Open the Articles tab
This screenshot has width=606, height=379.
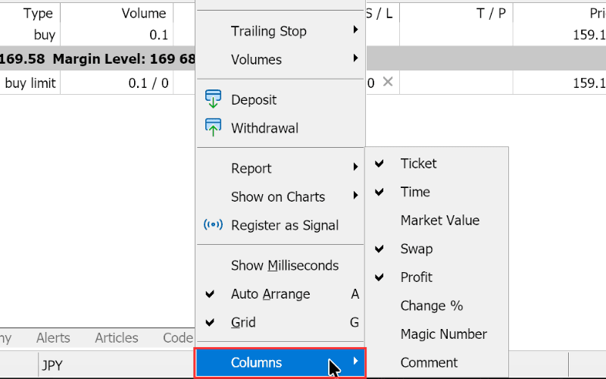click(117, 338)
